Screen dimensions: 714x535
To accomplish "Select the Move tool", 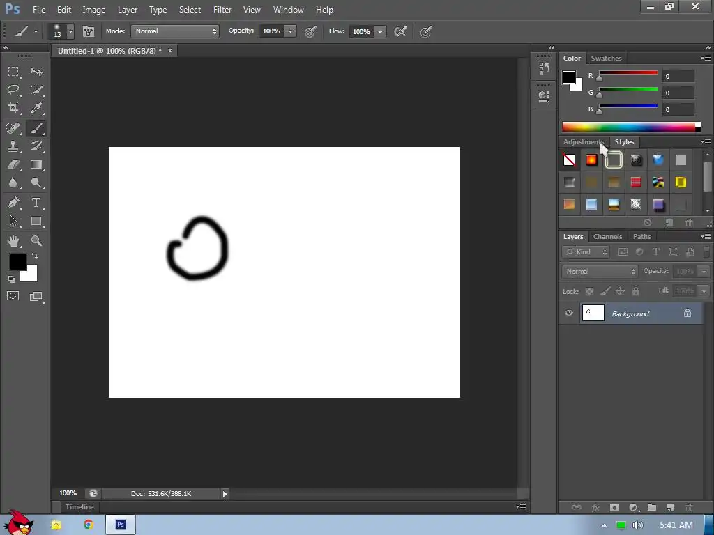I will tap(36, 72).
